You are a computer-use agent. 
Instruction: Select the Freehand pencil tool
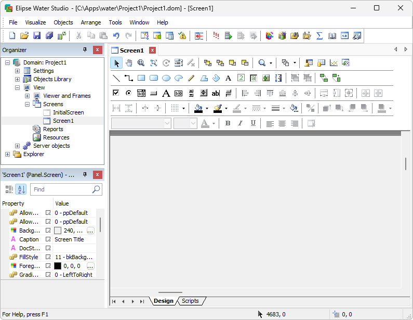click(x=191, y=78)
